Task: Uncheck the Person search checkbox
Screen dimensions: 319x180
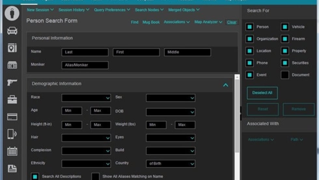Action: (x=250, y=27)
